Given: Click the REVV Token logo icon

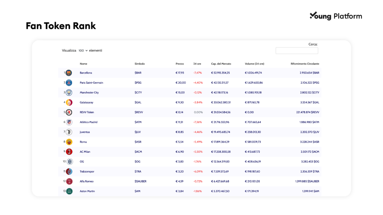Looking at the screenshot, I should 69,112.
